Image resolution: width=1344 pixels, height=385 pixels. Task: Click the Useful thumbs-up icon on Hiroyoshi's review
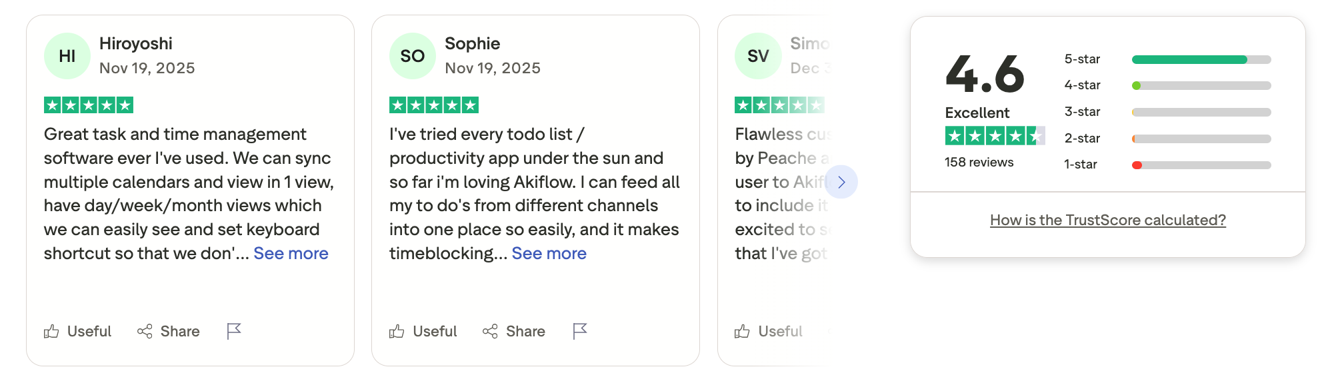[x=51, y=331]
